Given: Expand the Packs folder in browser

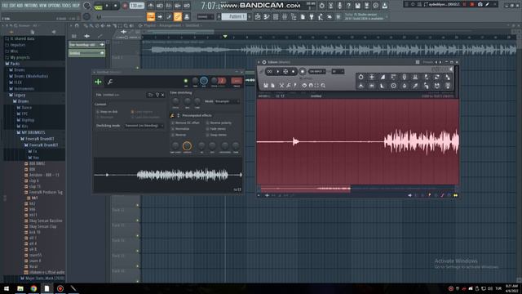Looking at the screenshot, I should point(15,64).
